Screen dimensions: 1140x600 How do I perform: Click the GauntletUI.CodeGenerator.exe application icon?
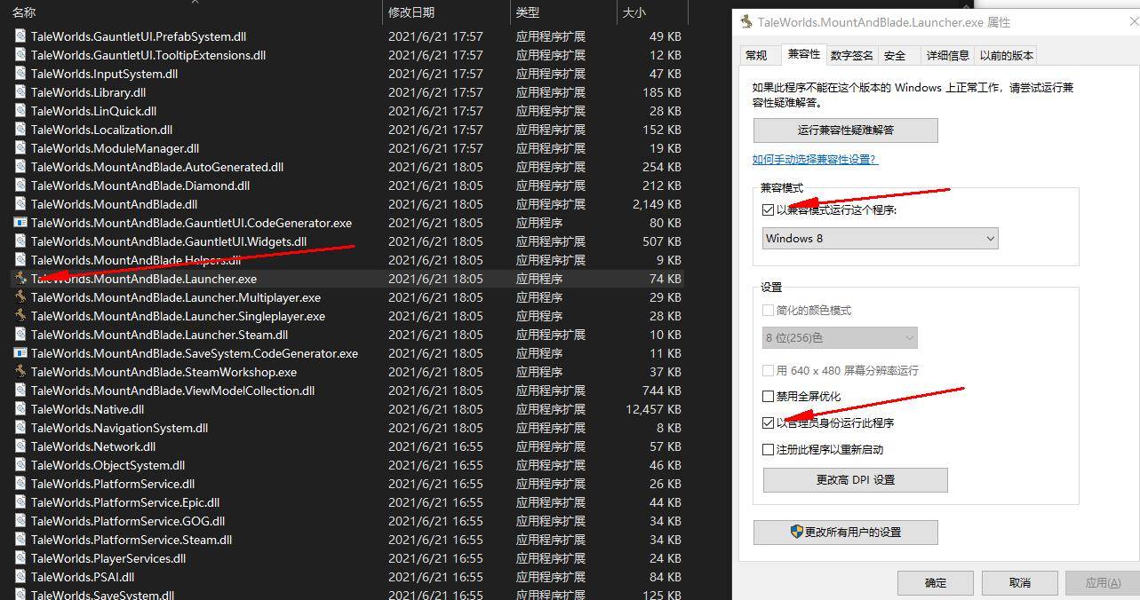[20, 223]
